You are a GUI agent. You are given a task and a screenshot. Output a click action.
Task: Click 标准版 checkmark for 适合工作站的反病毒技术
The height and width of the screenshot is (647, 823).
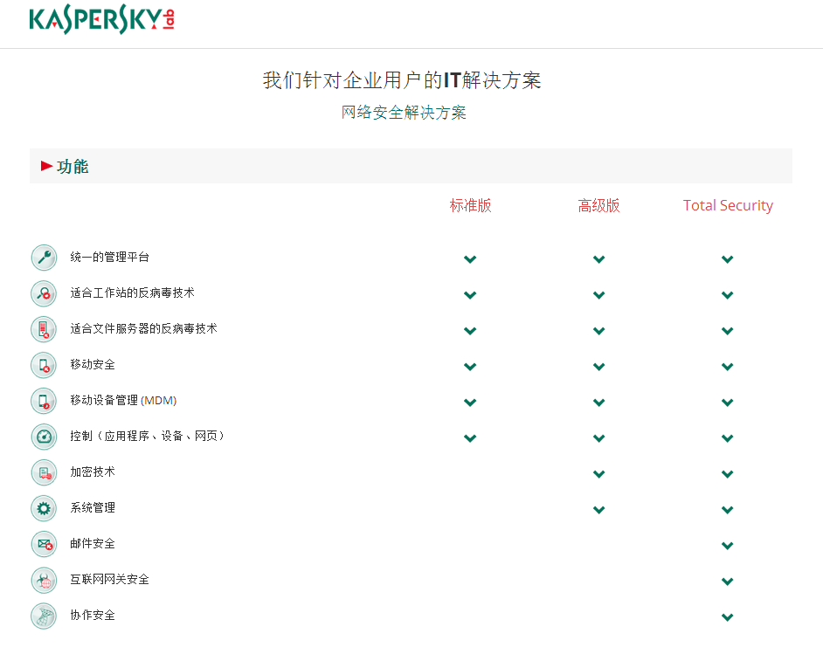click(x=470, y=295)
